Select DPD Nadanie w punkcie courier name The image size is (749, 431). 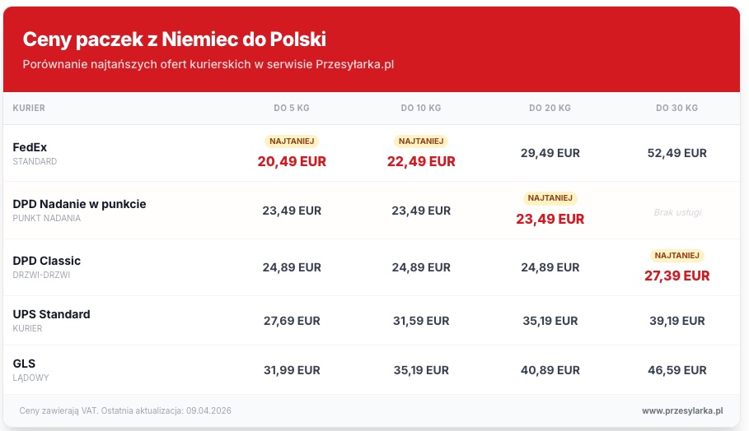coord(79,203)
